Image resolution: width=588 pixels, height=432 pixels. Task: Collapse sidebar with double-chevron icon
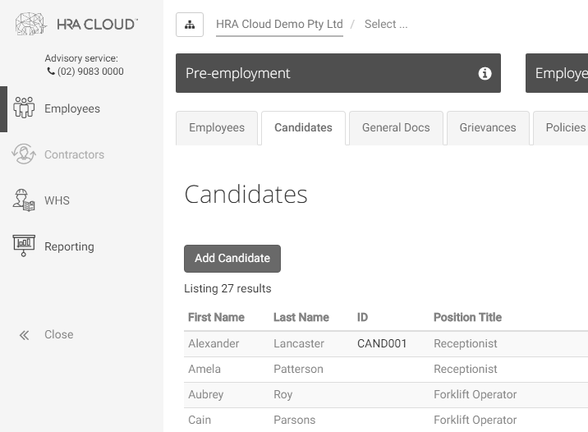[x=25, y=335]
